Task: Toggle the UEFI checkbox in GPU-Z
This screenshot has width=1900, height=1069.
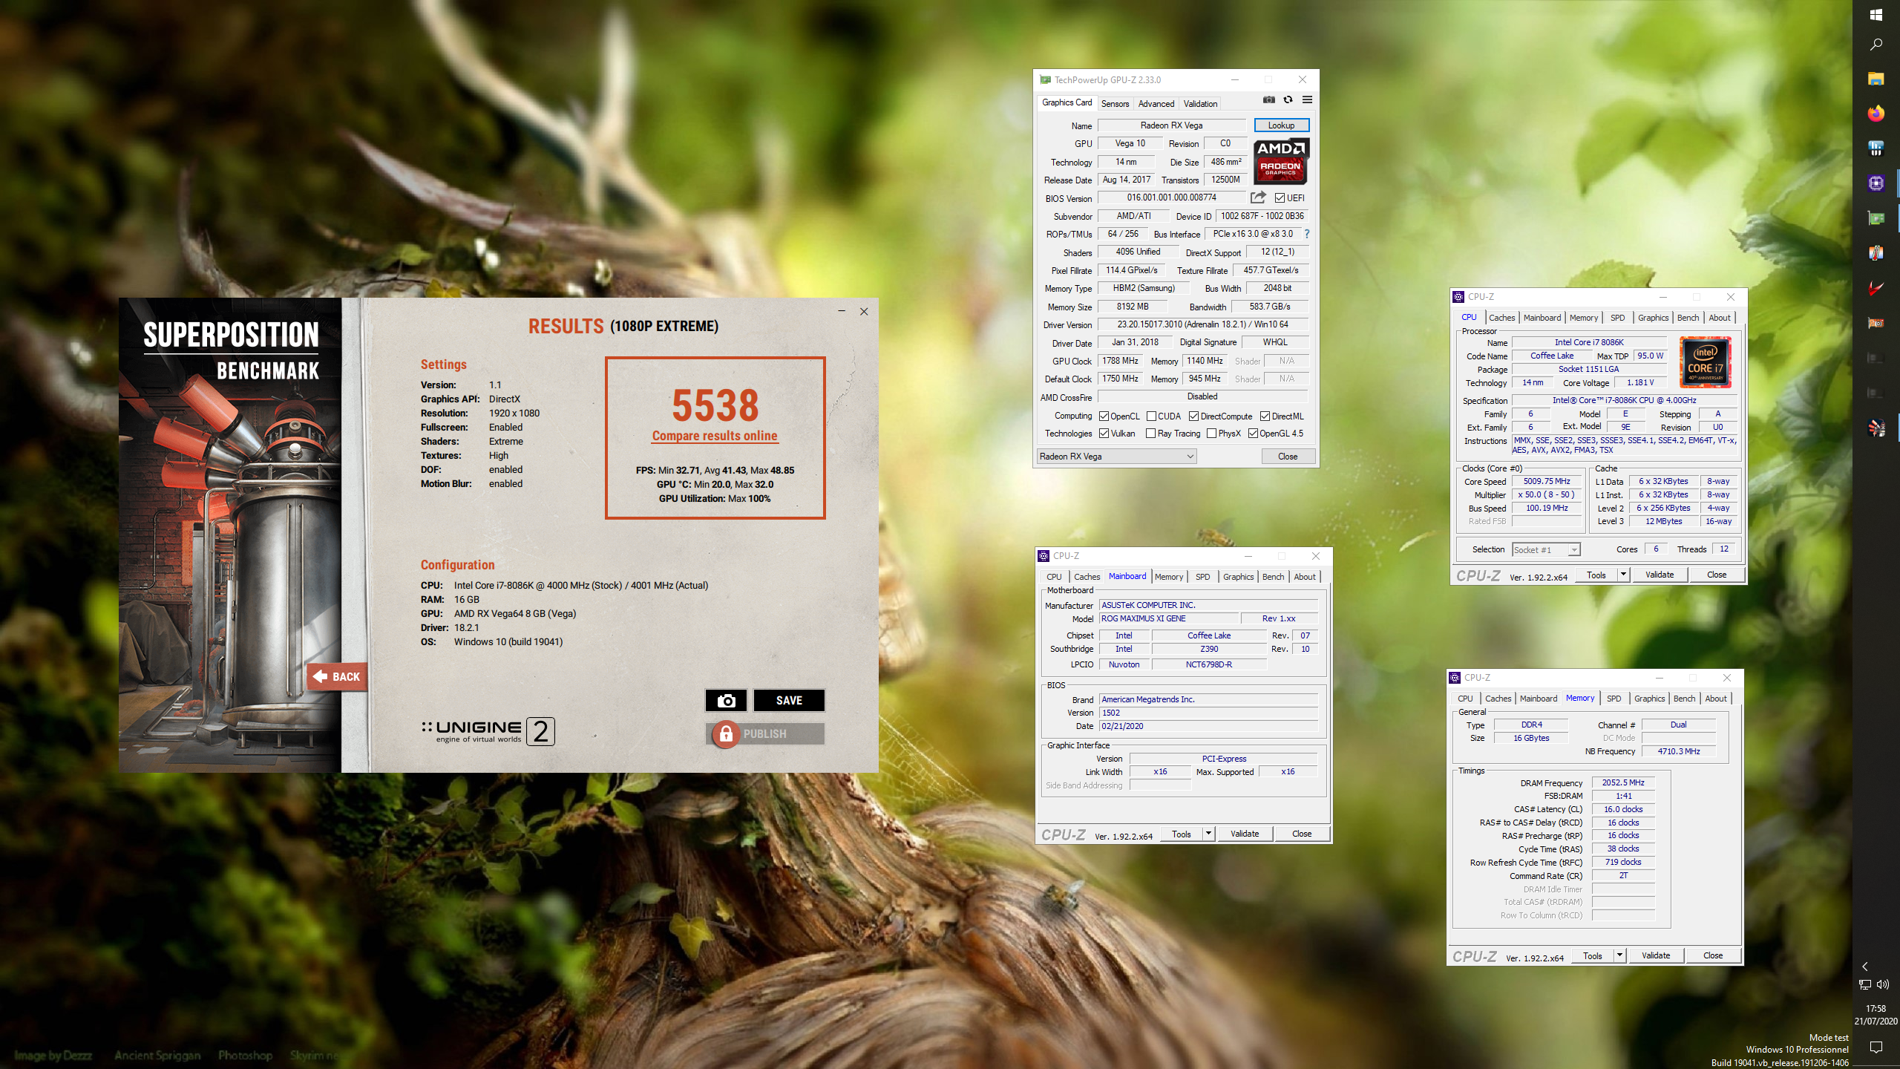Action: coord(1280,198)
